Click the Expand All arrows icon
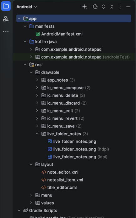Viewport: 136px width, 218px height. (103, 7)
